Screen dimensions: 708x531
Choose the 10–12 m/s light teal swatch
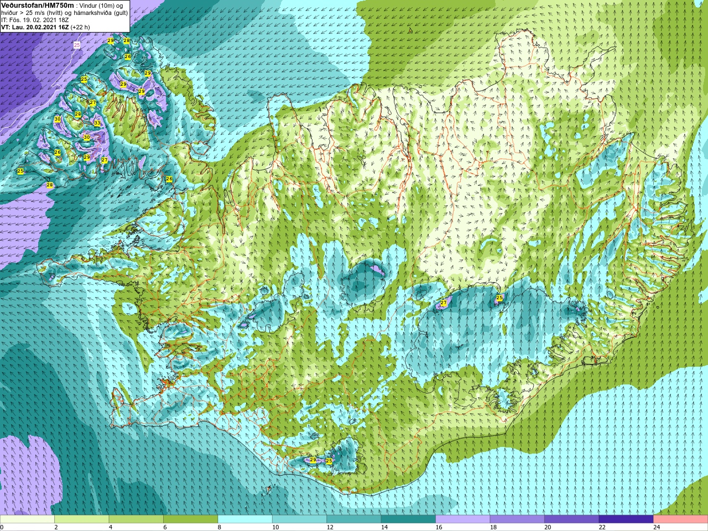(300, 519)
